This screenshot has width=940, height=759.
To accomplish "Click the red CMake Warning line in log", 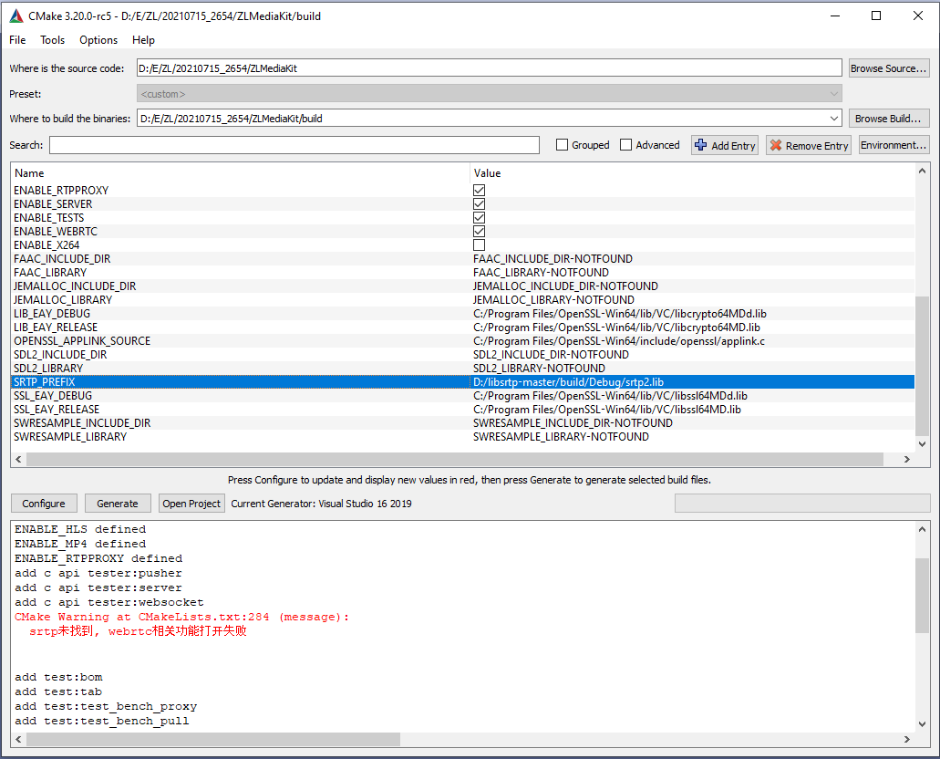I will coord(181,617).
